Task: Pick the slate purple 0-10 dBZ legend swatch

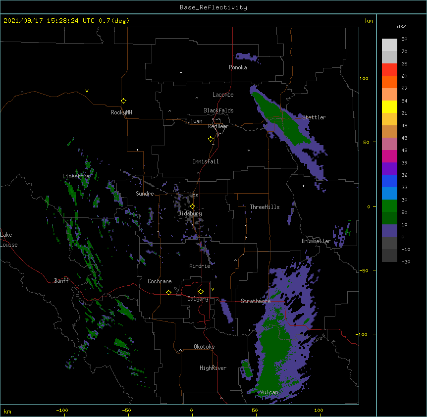Action: point(389,231)
